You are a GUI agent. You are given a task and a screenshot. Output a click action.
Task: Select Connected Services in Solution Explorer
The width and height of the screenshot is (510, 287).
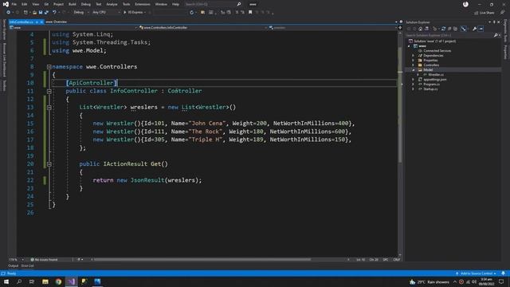[437, 51]
